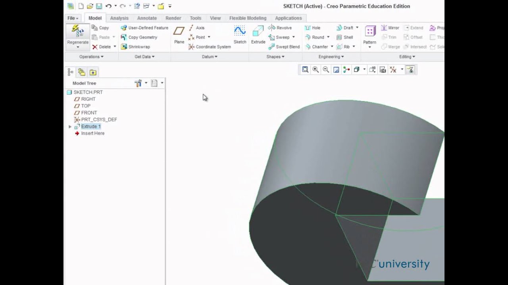Toggle spin center display
The width and height of the screenshot is (508, 285).
tap(346, 70)
